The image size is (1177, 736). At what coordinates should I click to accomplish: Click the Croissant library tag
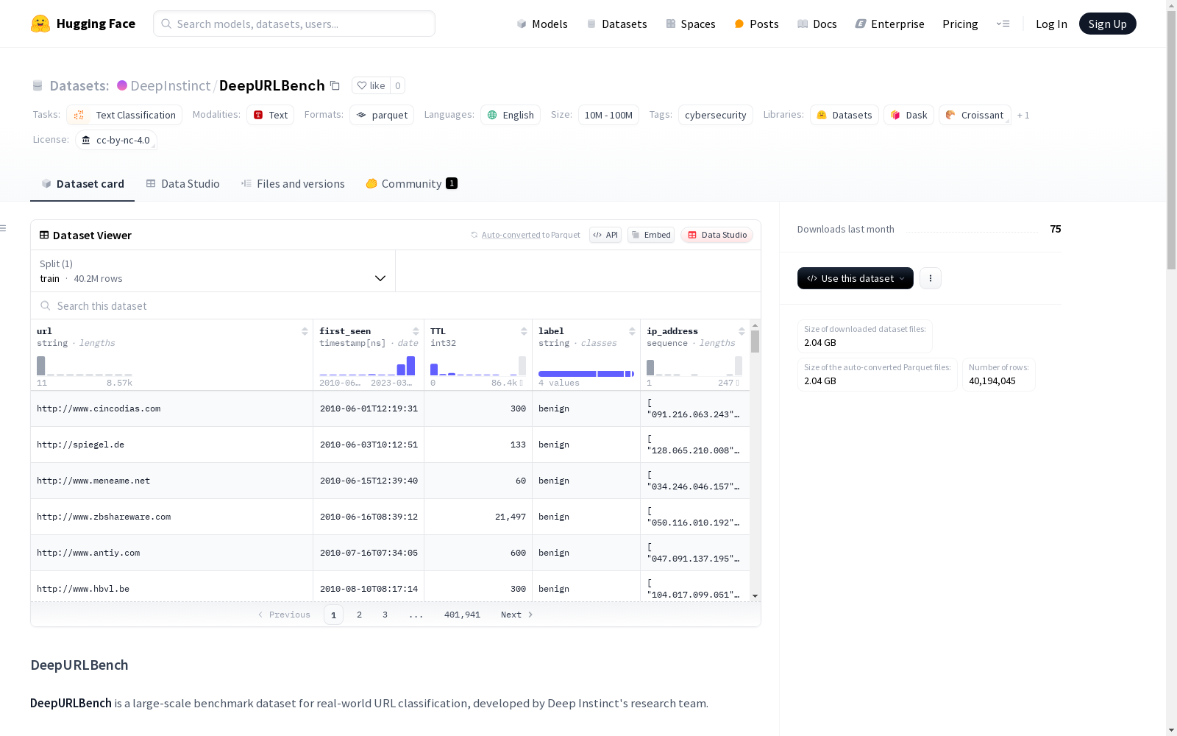click(x=975, y=115)
